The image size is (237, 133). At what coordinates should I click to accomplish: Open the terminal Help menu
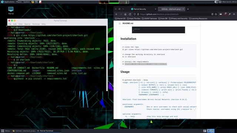coord(44,24)
